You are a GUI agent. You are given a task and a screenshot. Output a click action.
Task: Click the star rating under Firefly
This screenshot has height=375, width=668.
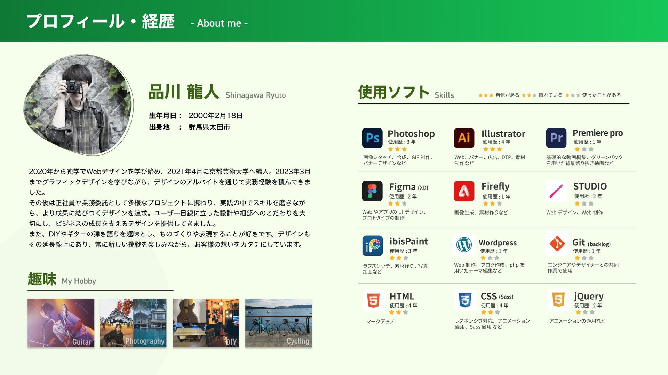[x=492, y=203]
